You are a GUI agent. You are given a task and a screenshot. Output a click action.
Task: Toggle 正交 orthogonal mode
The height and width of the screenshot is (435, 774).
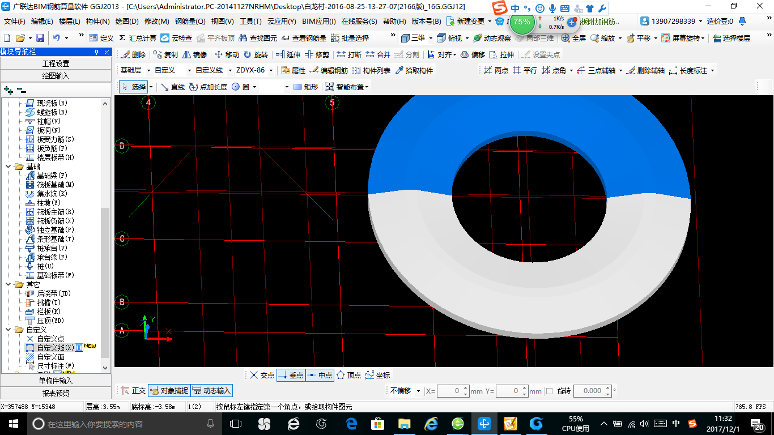tap(133, 391)
